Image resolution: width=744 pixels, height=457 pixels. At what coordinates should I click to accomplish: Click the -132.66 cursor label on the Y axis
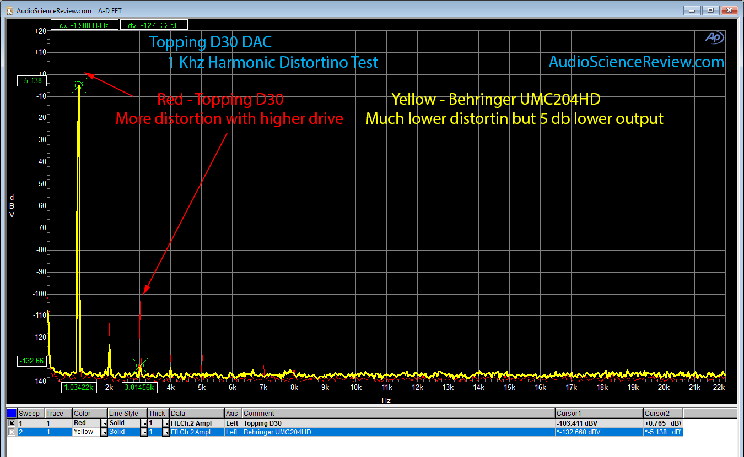point(33,361)
